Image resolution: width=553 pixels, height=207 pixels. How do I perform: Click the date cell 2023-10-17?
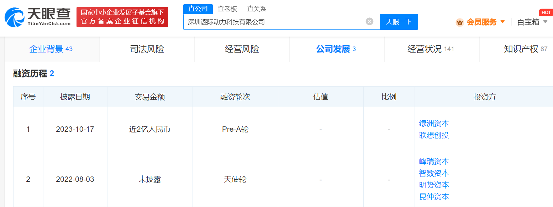(x=75, y=129)
